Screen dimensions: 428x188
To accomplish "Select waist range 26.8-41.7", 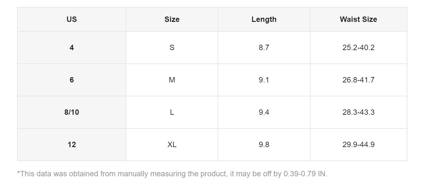I will point(358,80).
